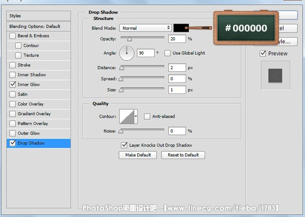The image size is (305, 217).
Task: Click the Size value field
Action: click(177, 90)
